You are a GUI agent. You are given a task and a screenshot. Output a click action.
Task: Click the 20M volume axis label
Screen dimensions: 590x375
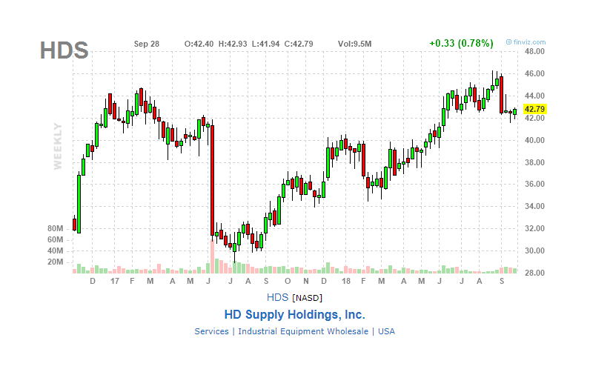(x=56, y=262)
